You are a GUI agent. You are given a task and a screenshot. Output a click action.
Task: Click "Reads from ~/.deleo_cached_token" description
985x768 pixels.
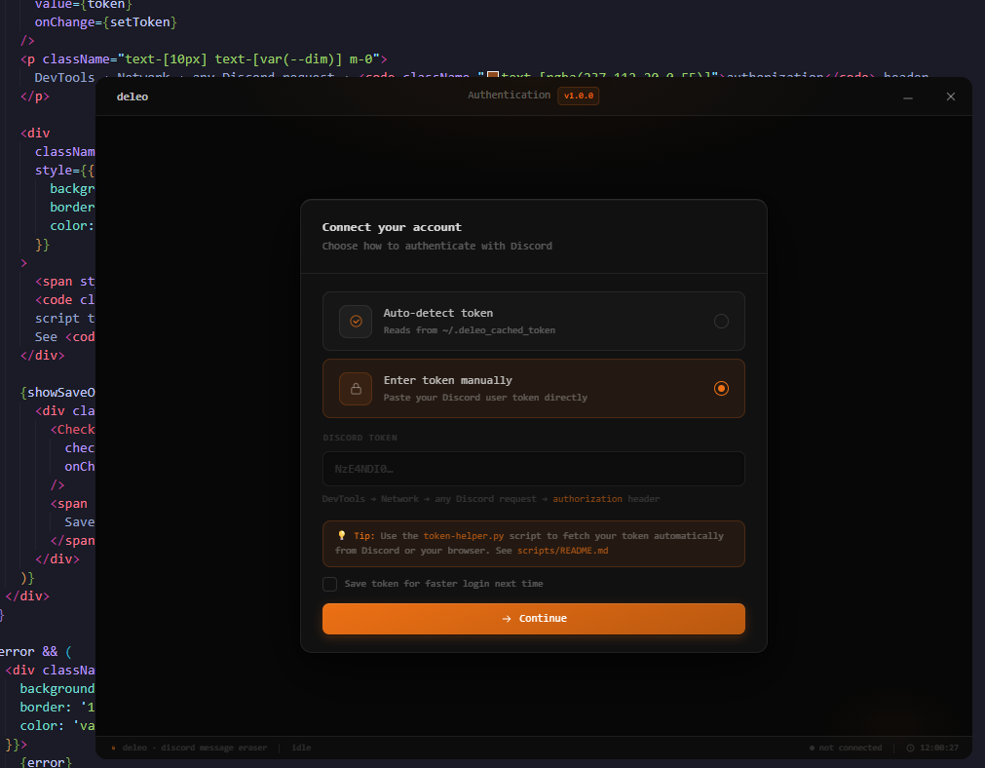click(x=470, y=330)
